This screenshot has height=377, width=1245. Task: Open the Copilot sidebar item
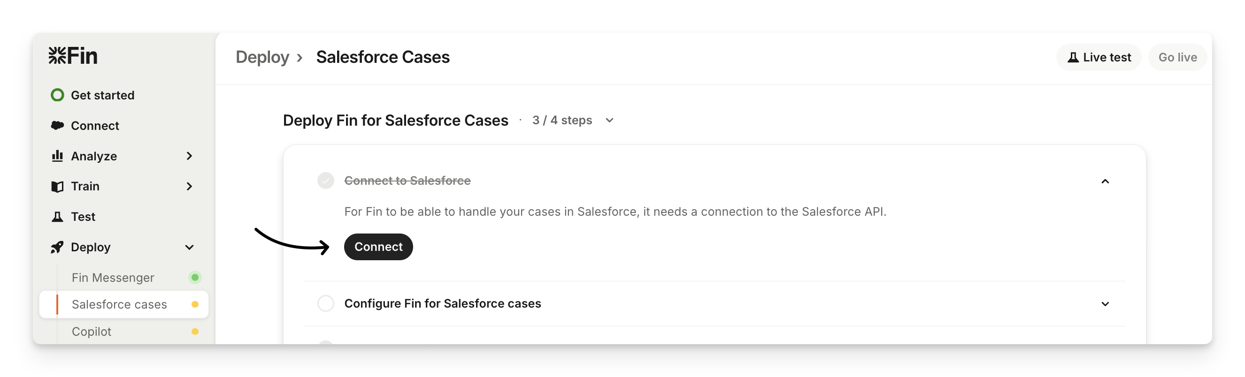tap(92, 332)
